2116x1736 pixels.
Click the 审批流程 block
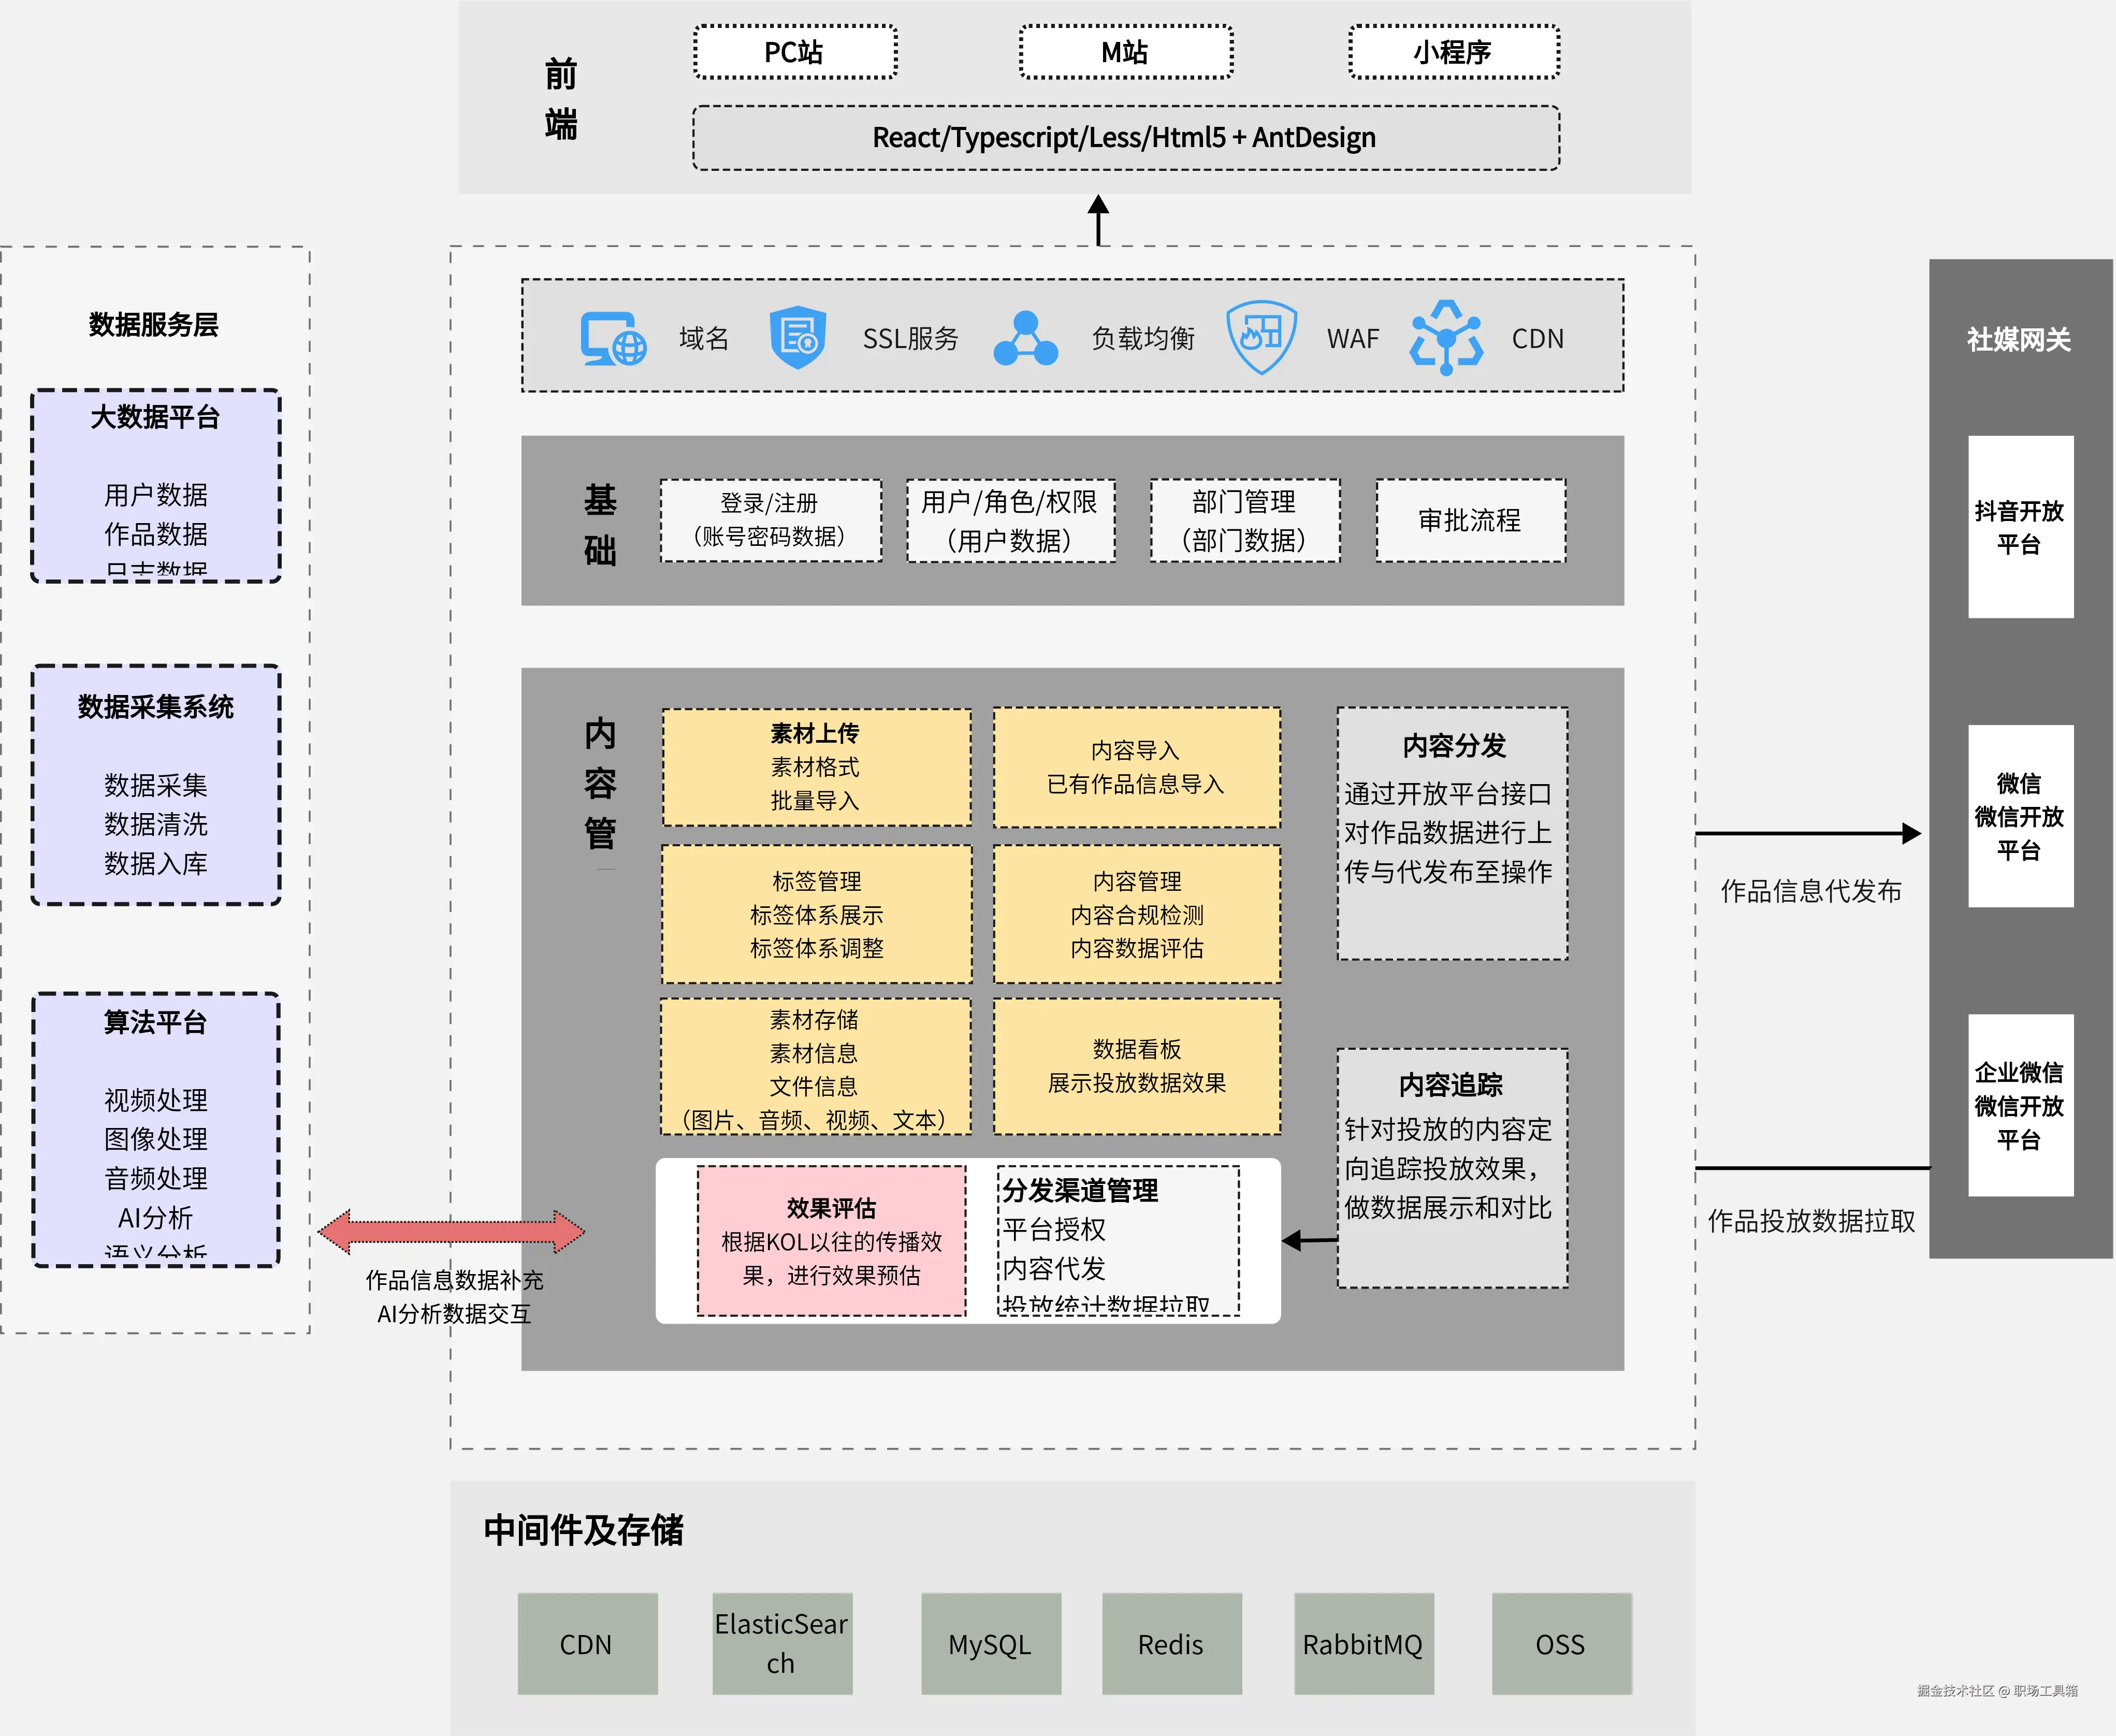pyautogui.click(x=1470, y=521)
